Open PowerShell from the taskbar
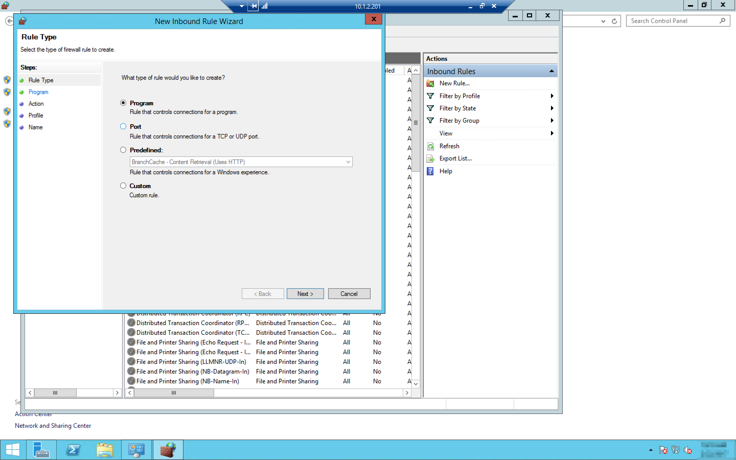Viewport: 736px width, 460px height. tap(73, 449)
